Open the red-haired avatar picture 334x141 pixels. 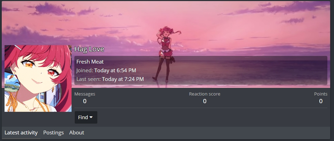pos(38,78)
